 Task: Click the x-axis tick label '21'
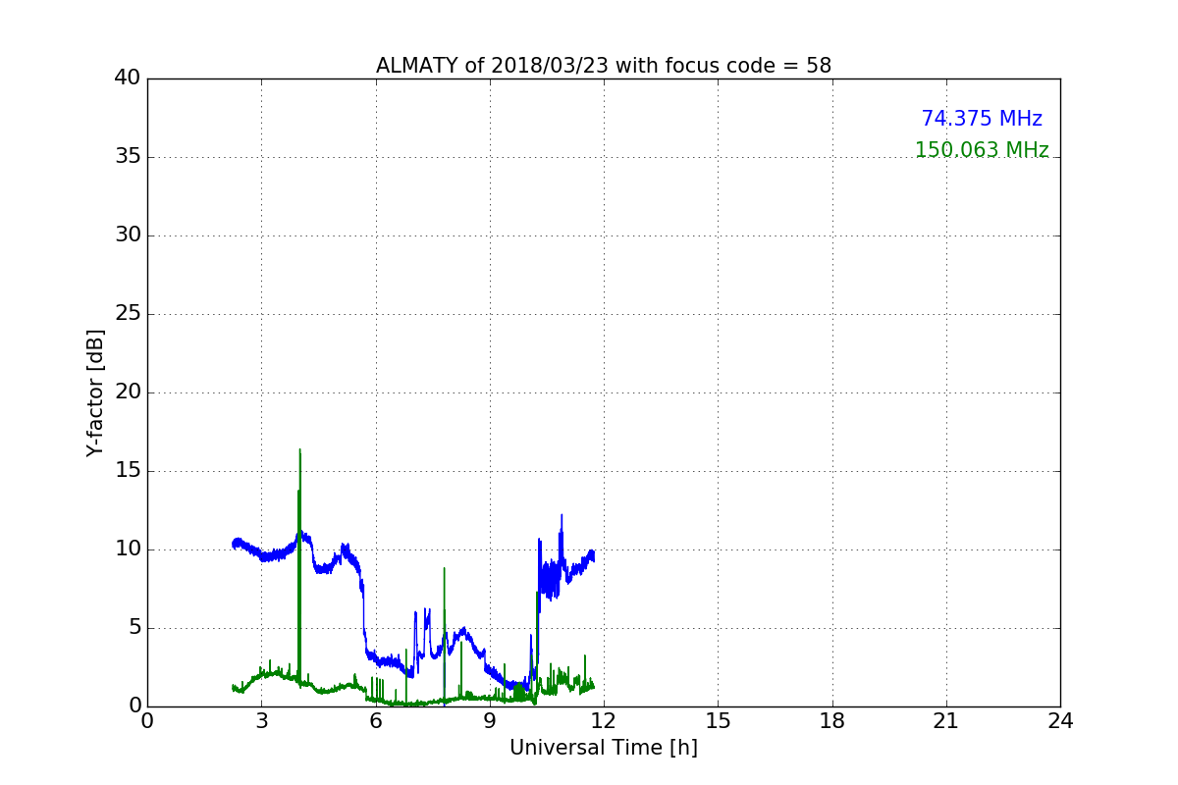click(x=946, y=720)
